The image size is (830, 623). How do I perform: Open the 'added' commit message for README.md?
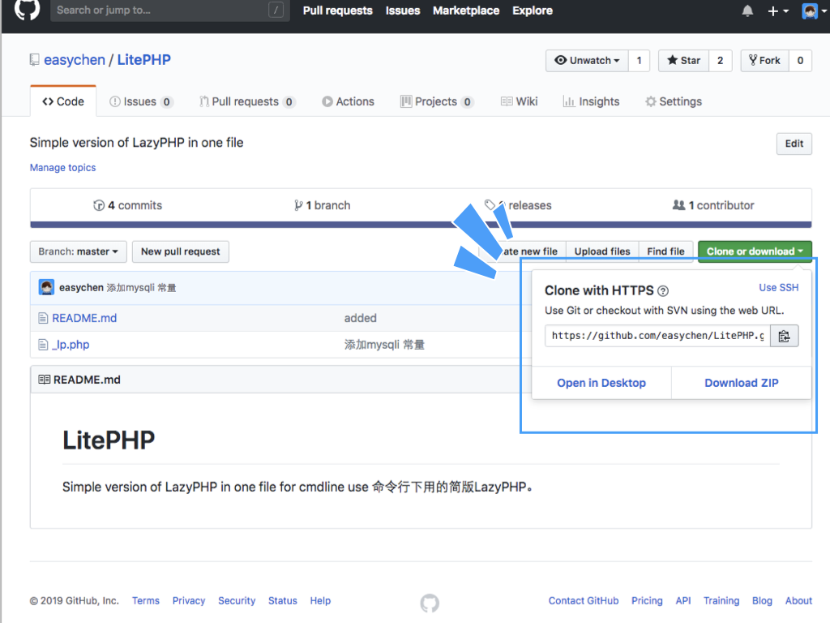pos(361,318)
